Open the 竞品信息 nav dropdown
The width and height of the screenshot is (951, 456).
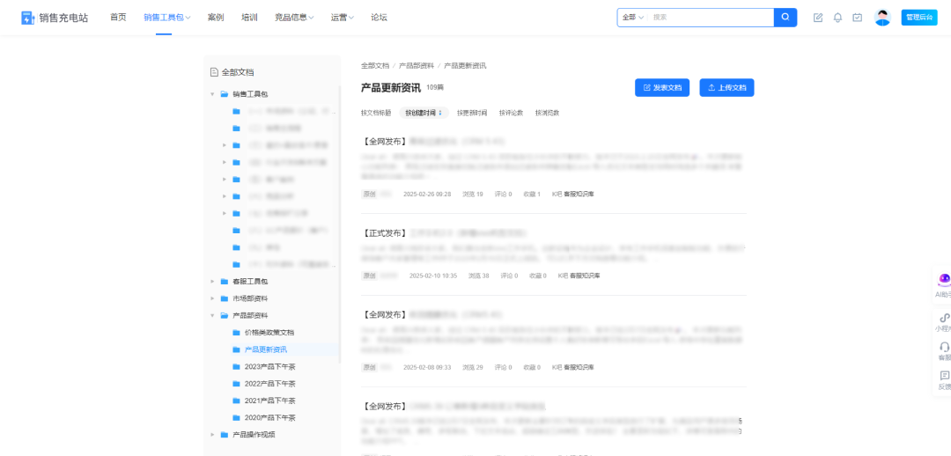(x=294, y=18)
